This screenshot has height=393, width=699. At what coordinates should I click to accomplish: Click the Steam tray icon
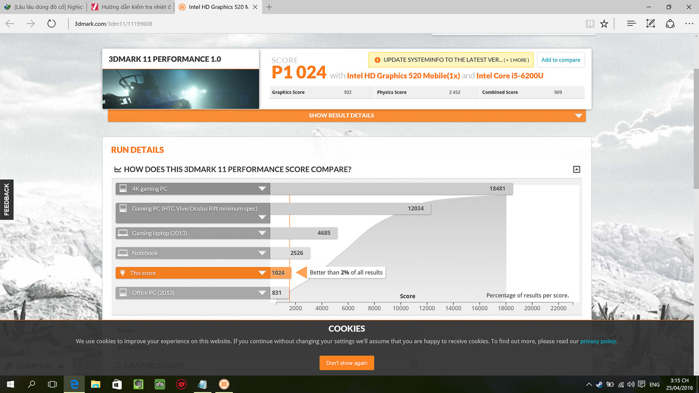tap(600, 384)
